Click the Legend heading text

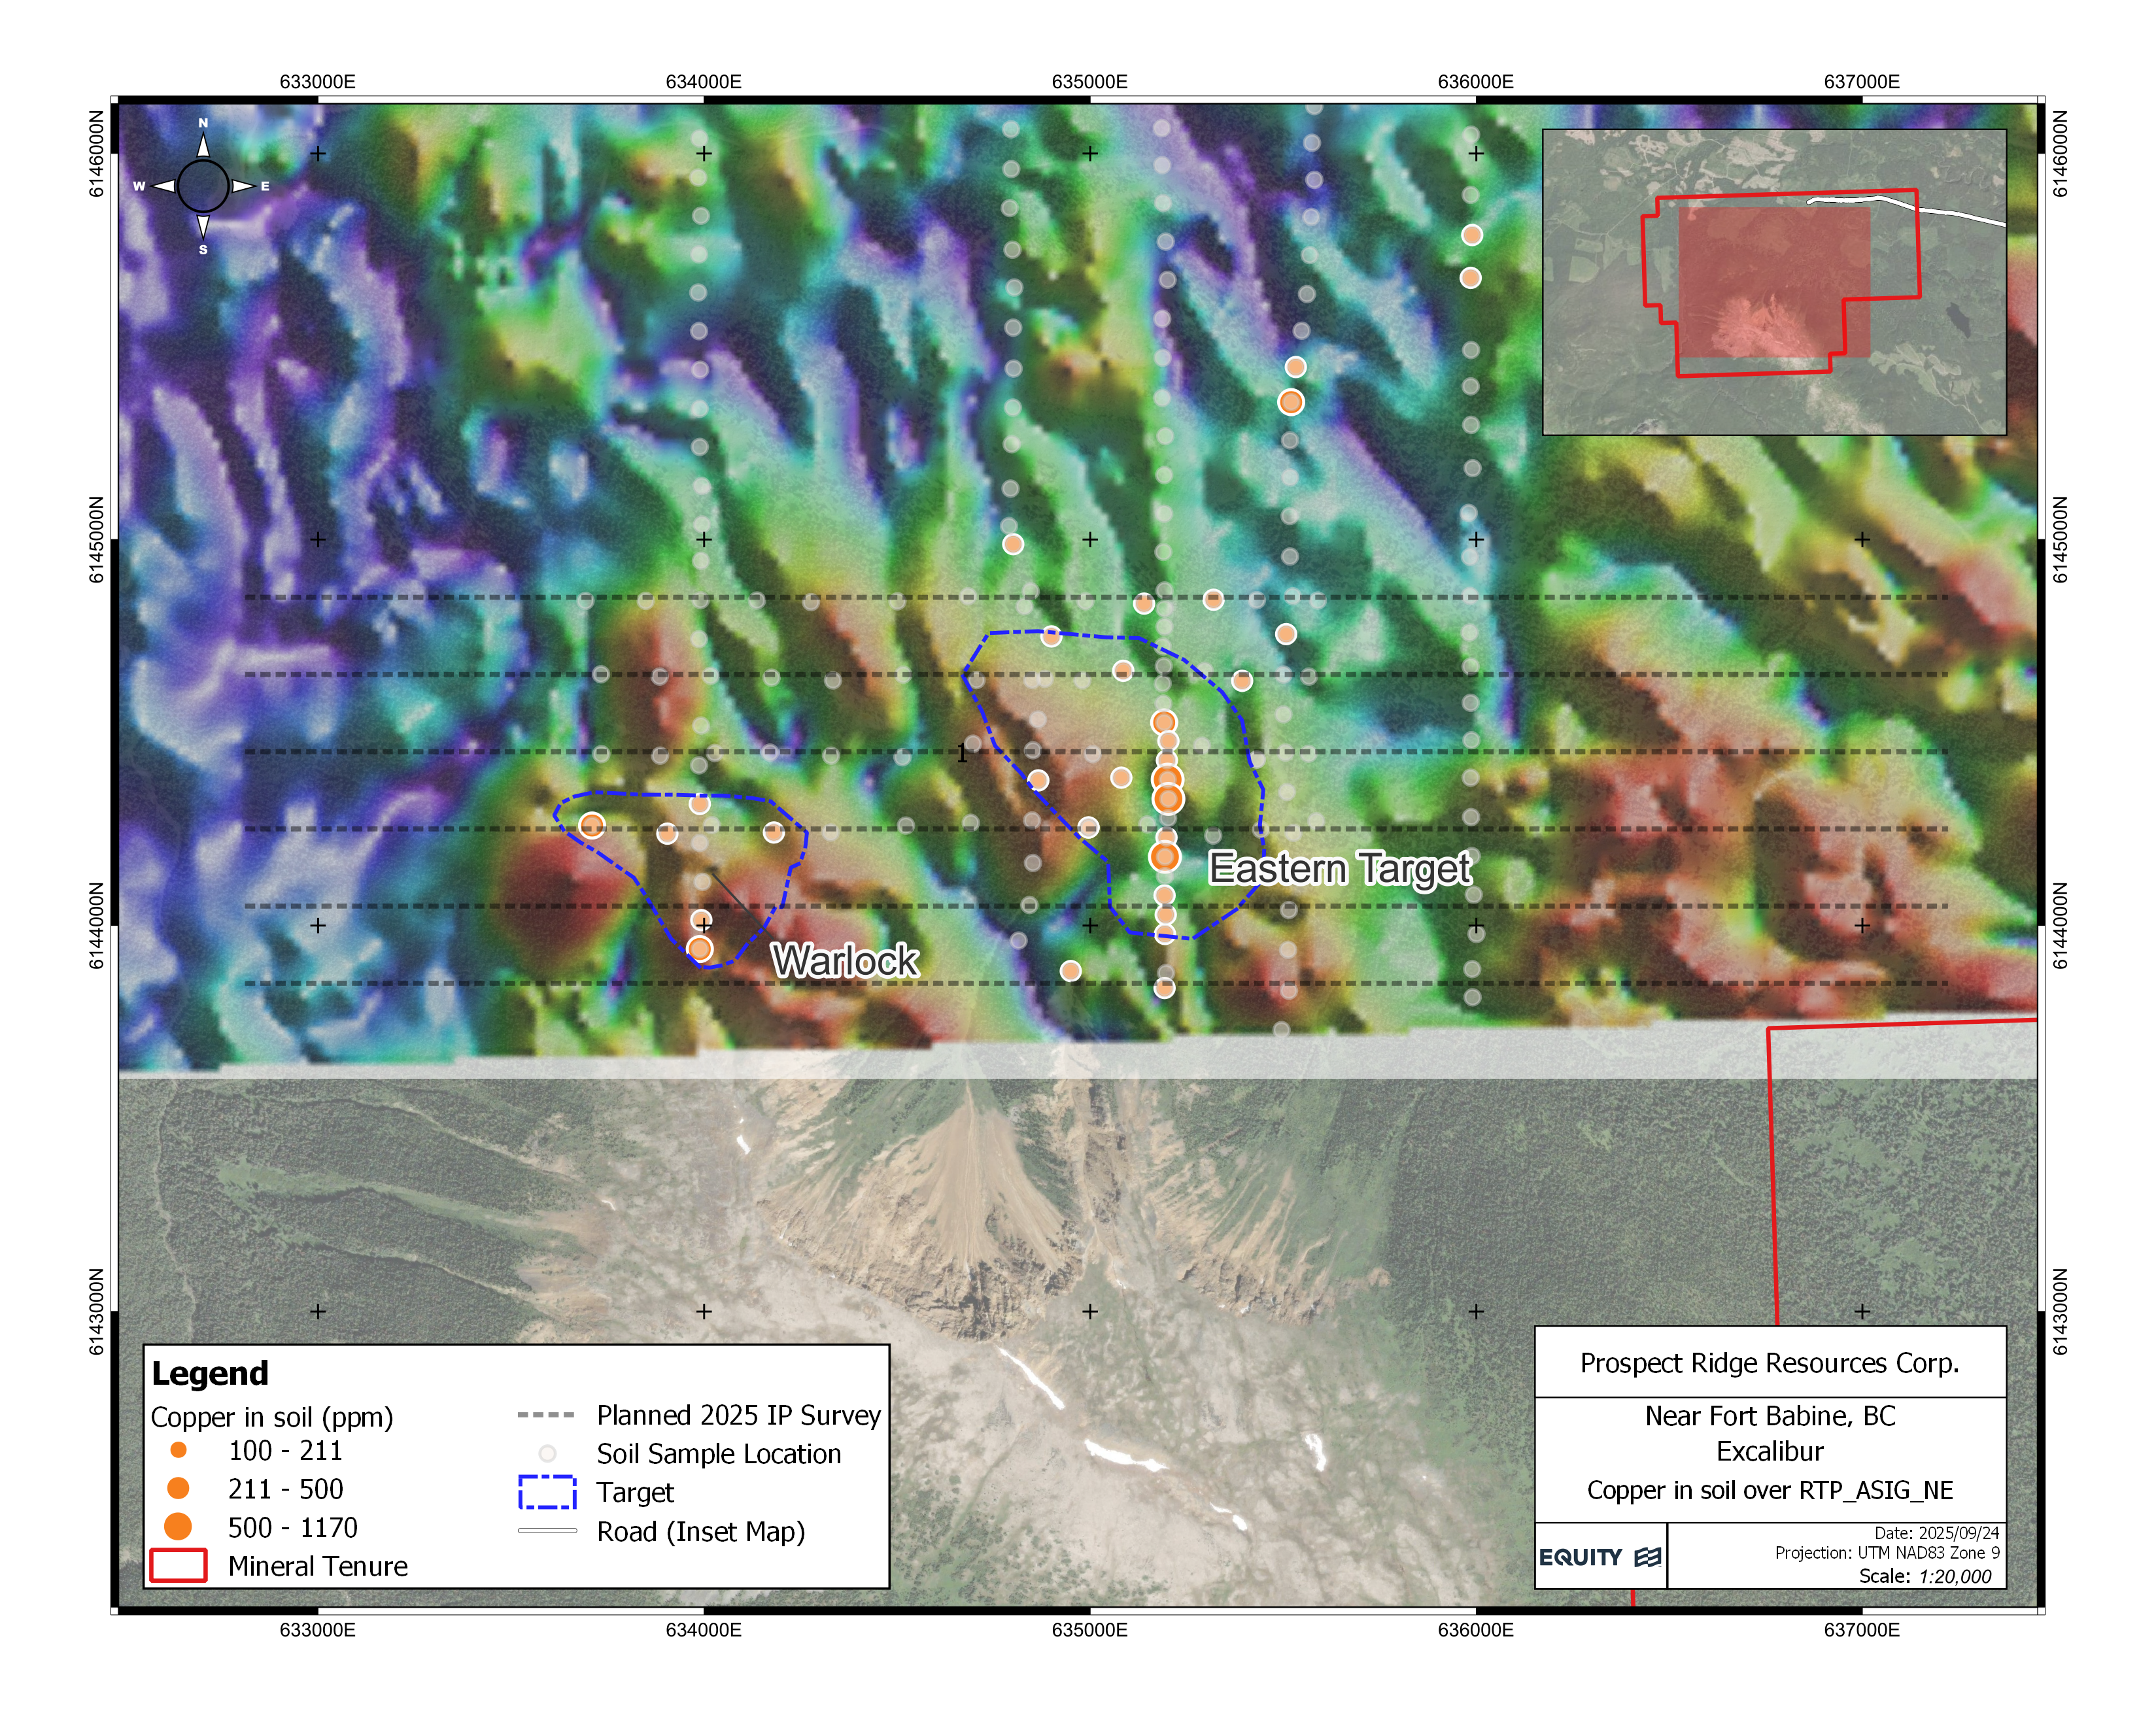pyautogui.click(x=210, y=1373)
